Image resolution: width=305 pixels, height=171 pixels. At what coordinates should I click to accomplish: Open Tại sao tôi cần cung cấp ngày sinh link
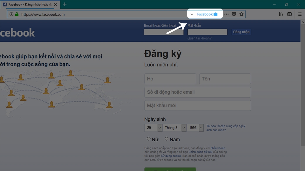226,128
